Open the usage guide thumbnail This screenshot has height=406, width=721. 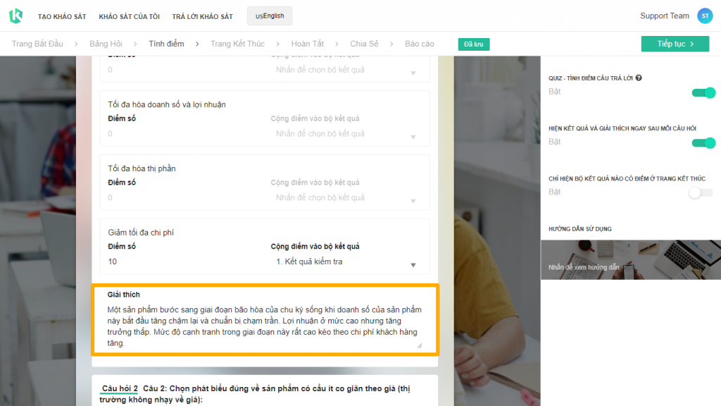coord(631,259)
